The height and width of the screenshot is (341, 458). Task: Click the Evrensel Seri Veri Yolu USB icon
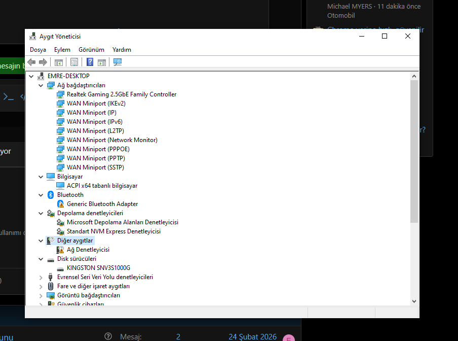pos(51,277)
